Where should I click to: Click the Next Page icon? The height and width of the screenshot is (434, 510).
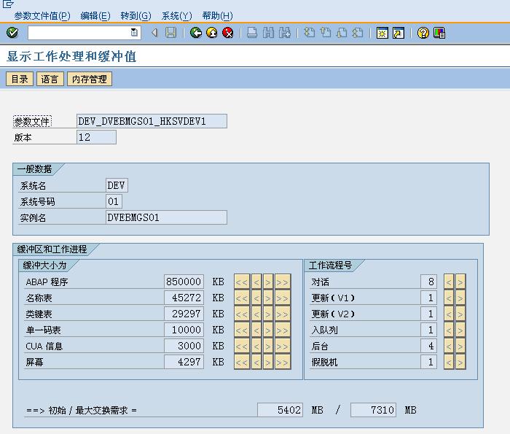tap(342, 33)
